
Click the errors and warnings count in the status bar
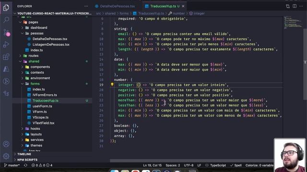pyautogui.click(x=42, y=165)
